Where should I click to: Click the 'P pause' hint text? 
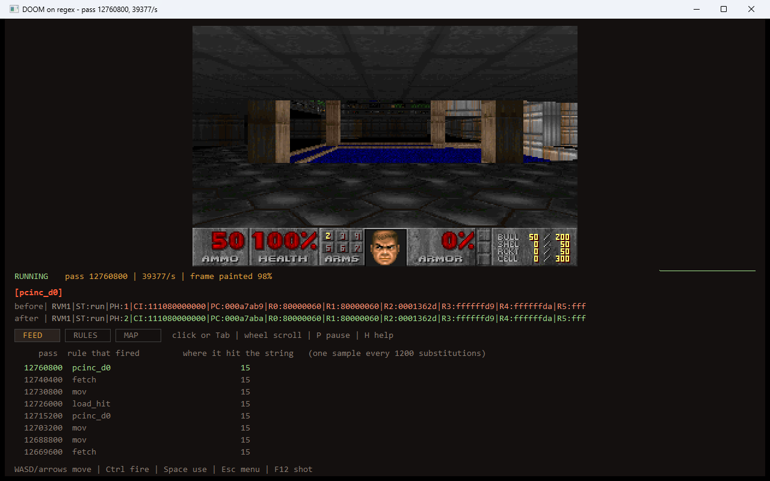pos(333,335)
